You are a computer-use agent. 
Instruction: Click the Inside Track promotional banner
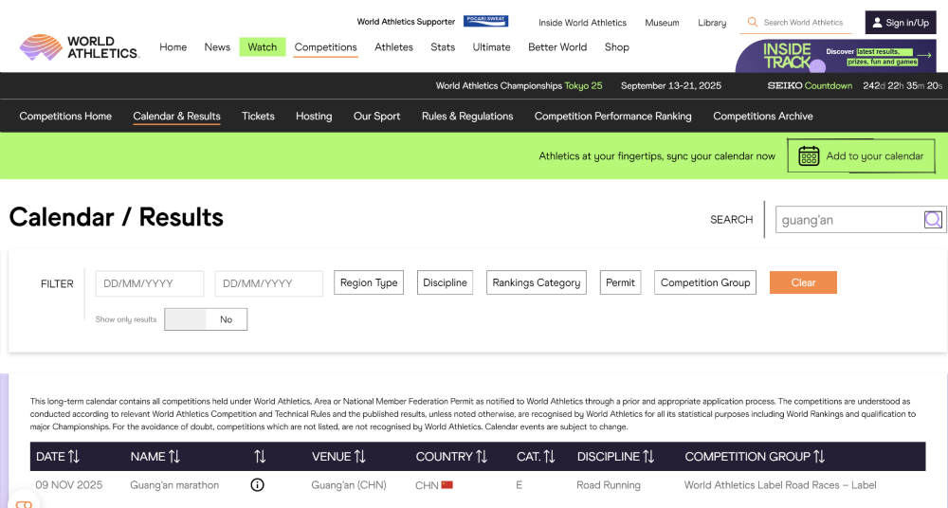(x=836, y=55)
